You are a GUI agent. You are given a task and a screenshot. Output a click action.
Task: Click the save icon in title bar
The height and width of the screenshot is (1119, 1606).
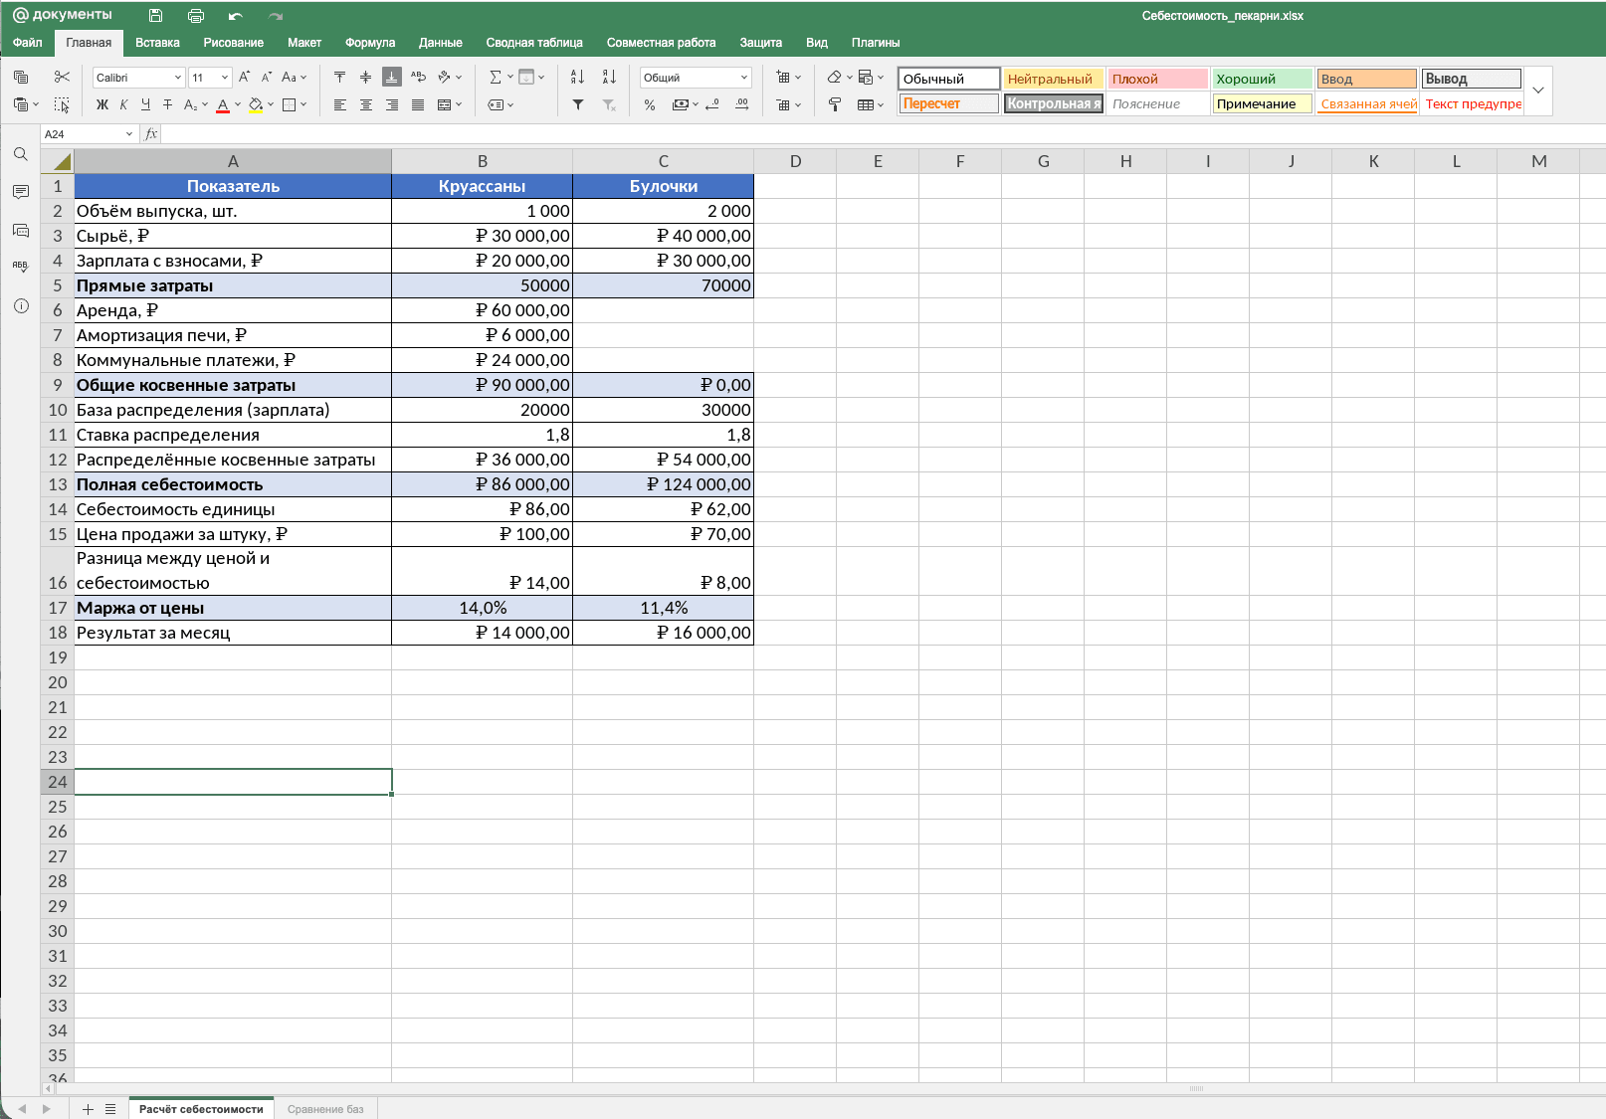155,15
